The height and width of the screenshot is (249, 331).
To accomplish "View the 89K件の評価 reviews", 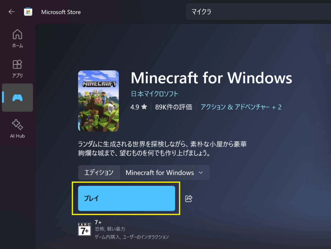I will [174, 107].
